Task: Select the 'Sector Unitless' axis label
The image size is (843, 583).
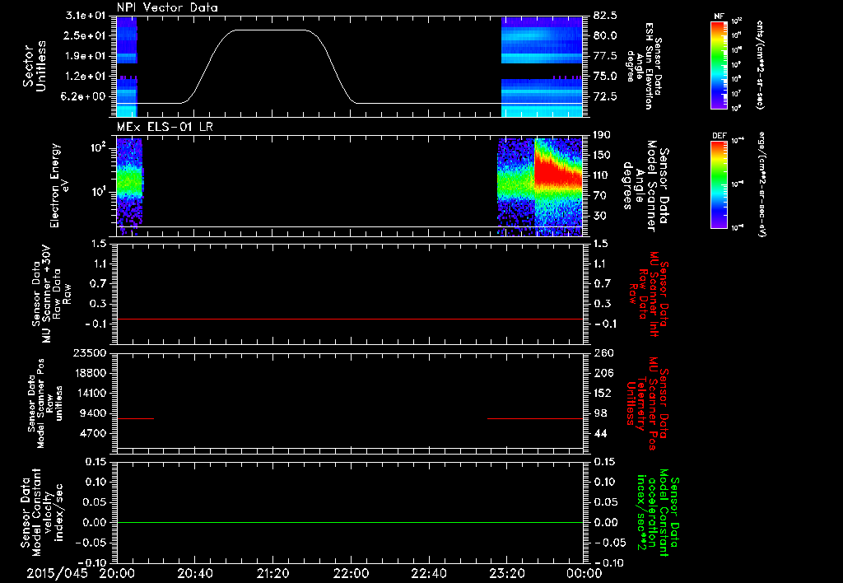Action: (x=35, y=66)
